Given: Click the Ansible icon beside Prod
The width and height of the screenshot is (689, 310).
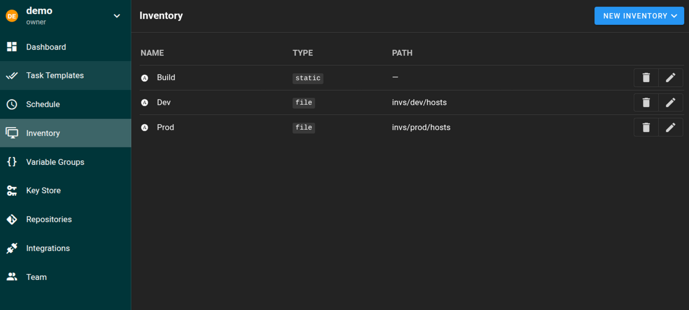Looking at the screenshot, I should pyautogui.click(x=145, y=127).
